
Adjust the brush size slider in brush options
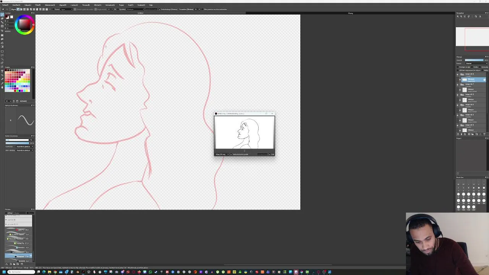click(x=17, y=140)
